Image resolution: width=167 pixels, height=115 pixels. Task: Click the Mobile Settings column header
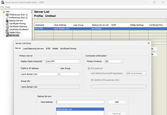tap(139, 25)
